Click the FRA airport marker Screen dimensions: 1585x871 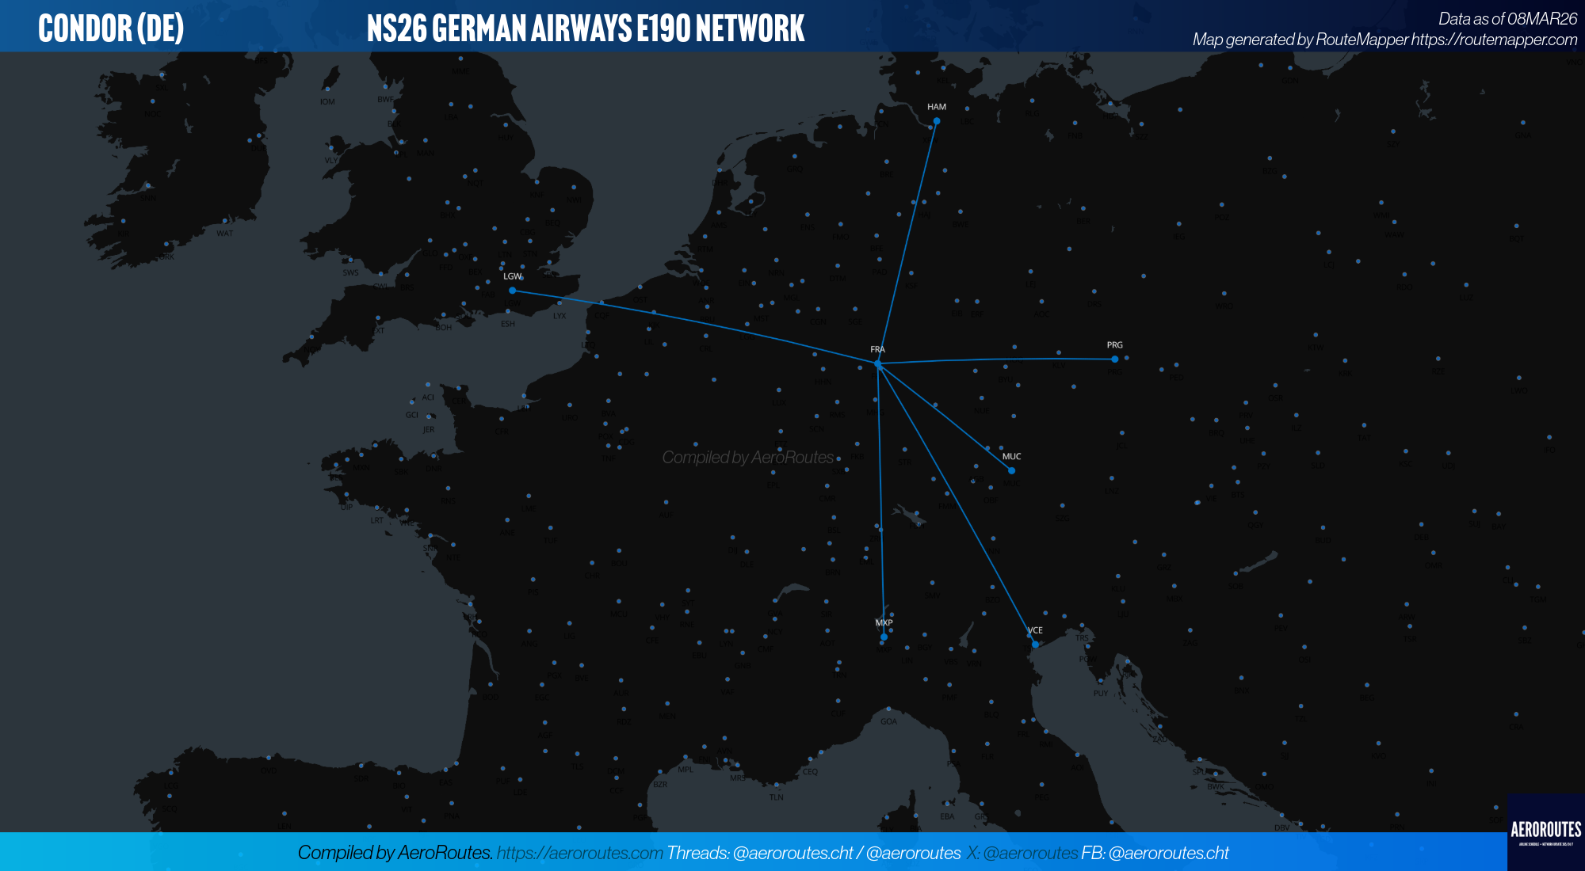pyautogui.click(x=877, y=363)
